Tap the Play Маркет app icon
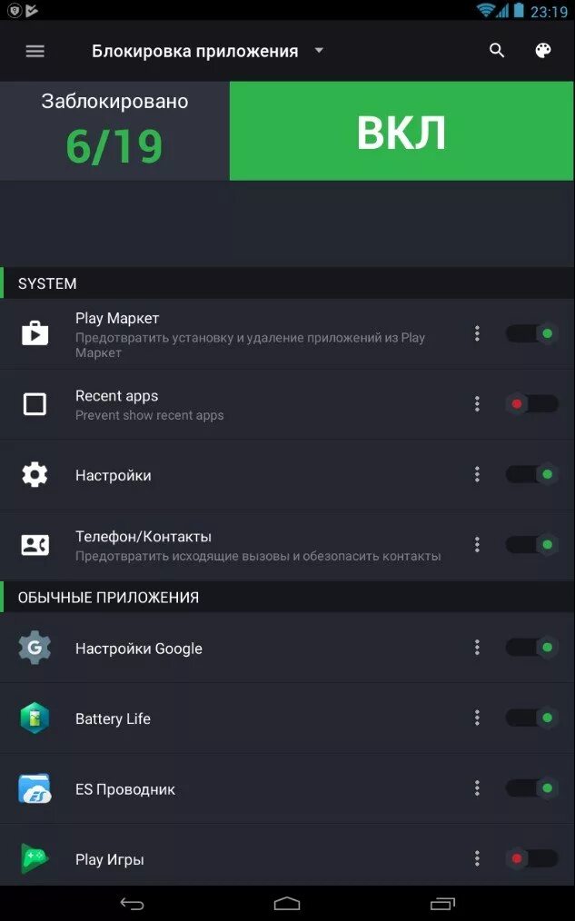 tap(35, 333)
